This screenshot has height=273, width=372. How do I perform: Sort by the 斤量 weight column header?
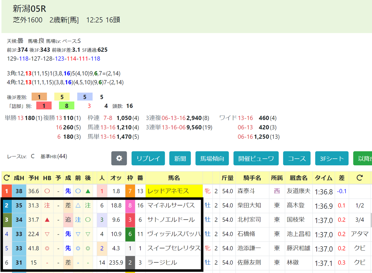click(227, 178)
